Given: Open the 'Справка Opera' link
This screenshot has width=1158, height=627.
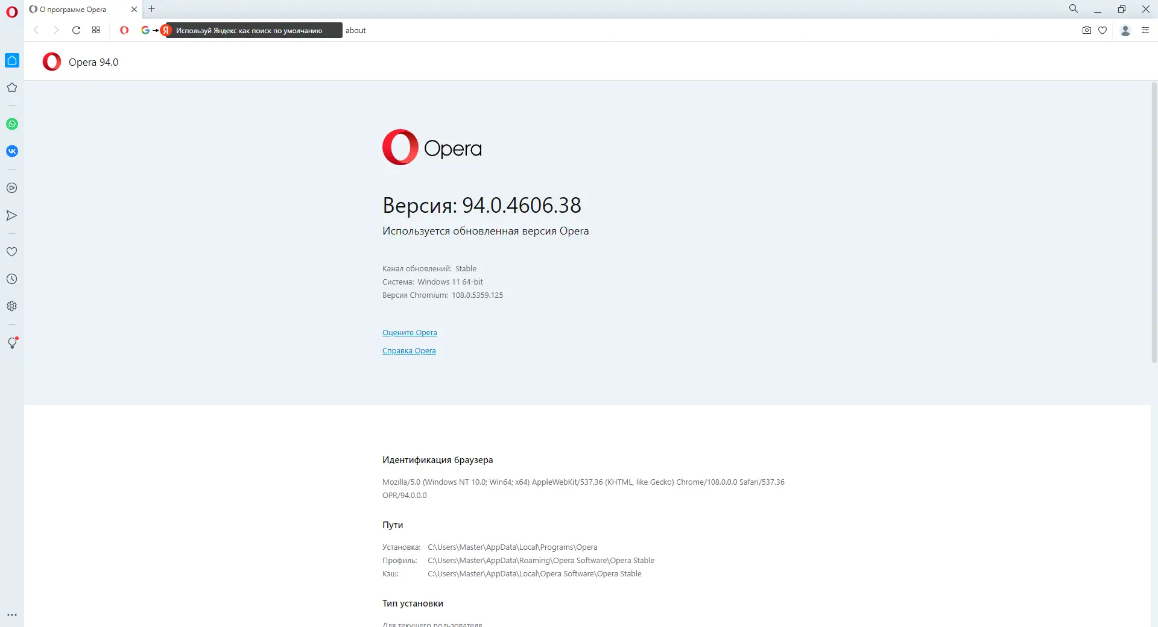Looking at the screenshot, I should (409, 351).
